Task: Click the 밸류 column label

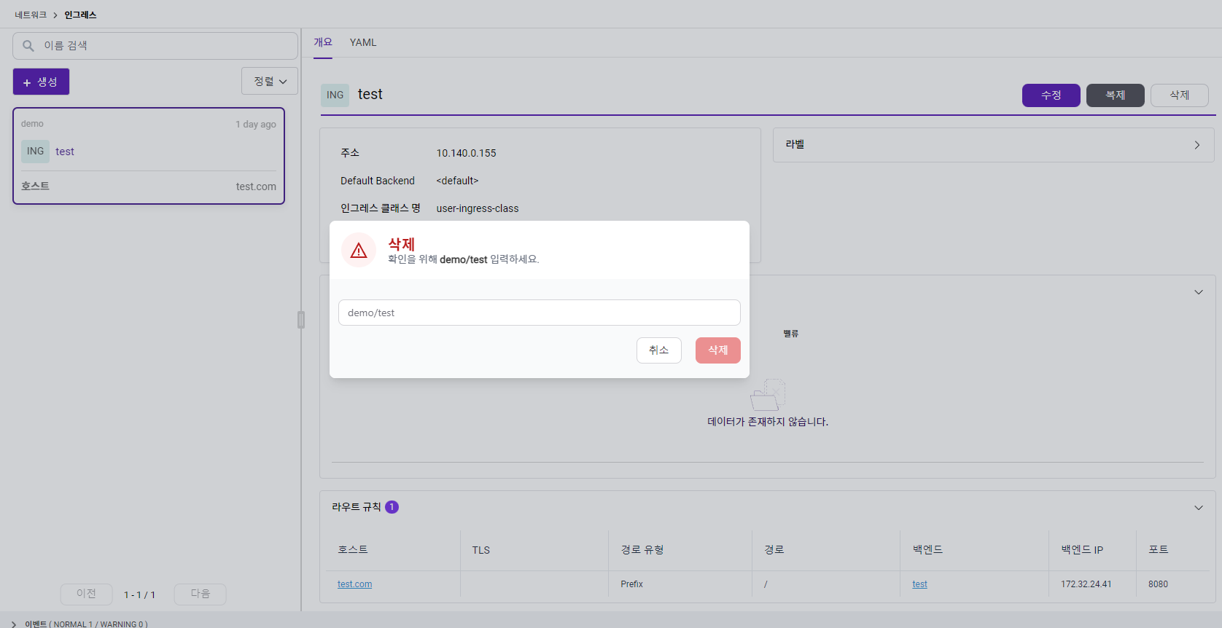Action: 790,334
